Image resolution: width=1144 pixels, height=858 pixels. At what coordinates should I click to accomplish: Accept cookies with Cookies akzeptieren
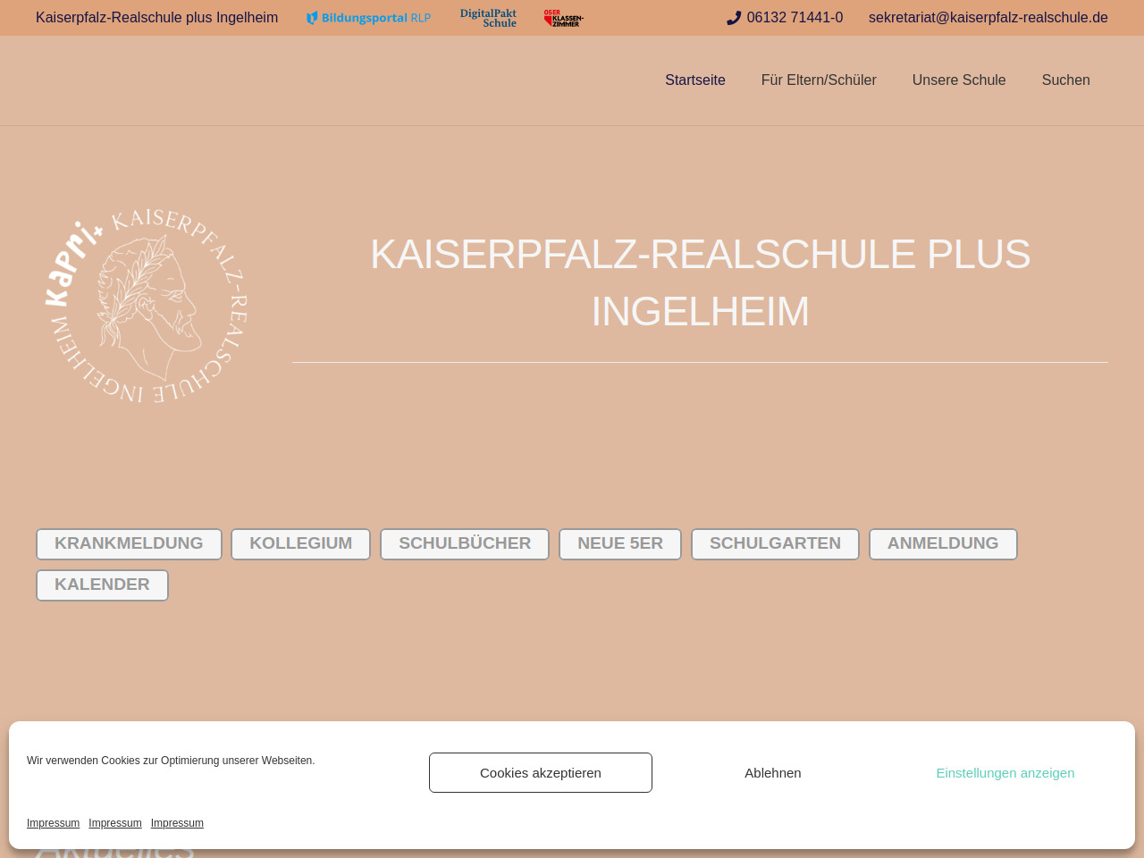[x=540, y=772]
